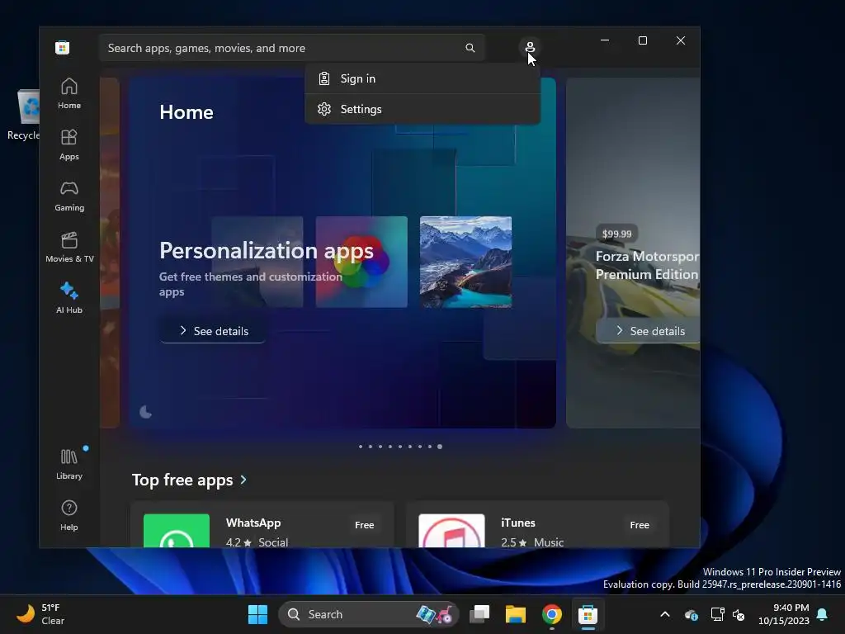
Task: Open the iTunes app icon
Action: point(451,531)
